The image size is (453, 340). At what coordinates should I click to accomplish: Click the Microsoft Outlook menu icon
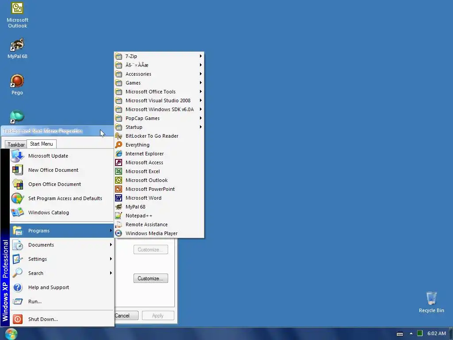click(119, 180)
